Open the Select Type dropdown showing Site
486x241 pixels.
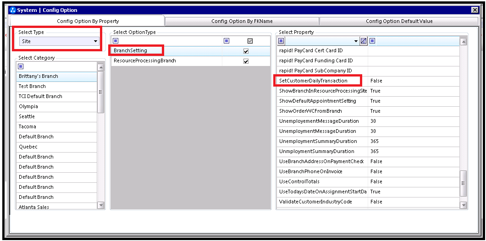(95, 42)
